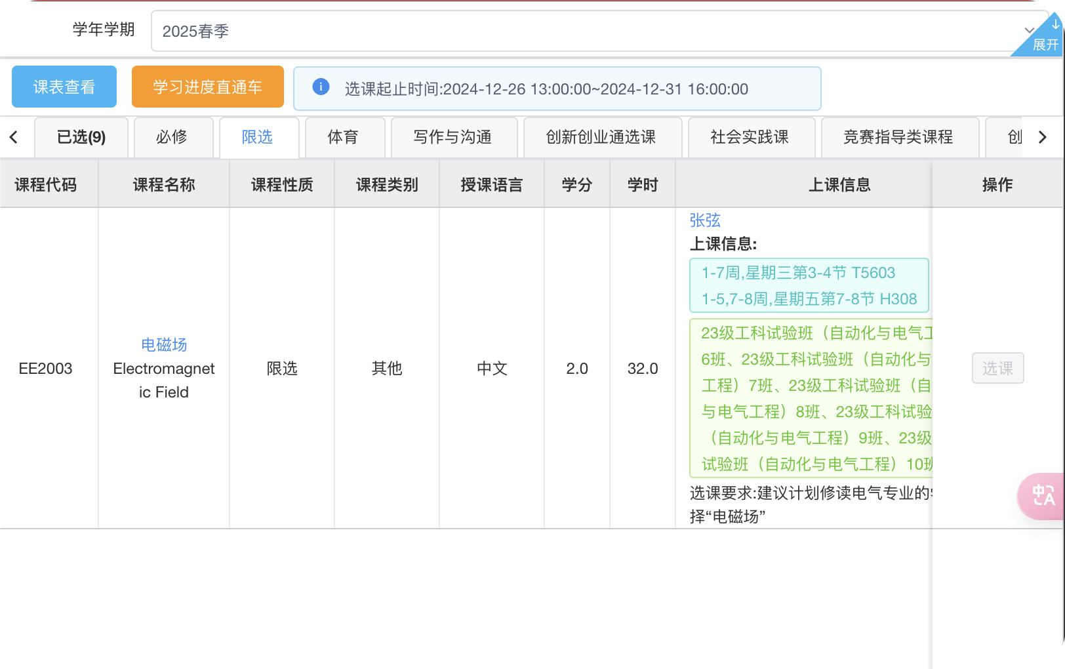Viewport: 1065px width, 669px height.
Task: Click the floating translate icon
Action: point(1043,496)
